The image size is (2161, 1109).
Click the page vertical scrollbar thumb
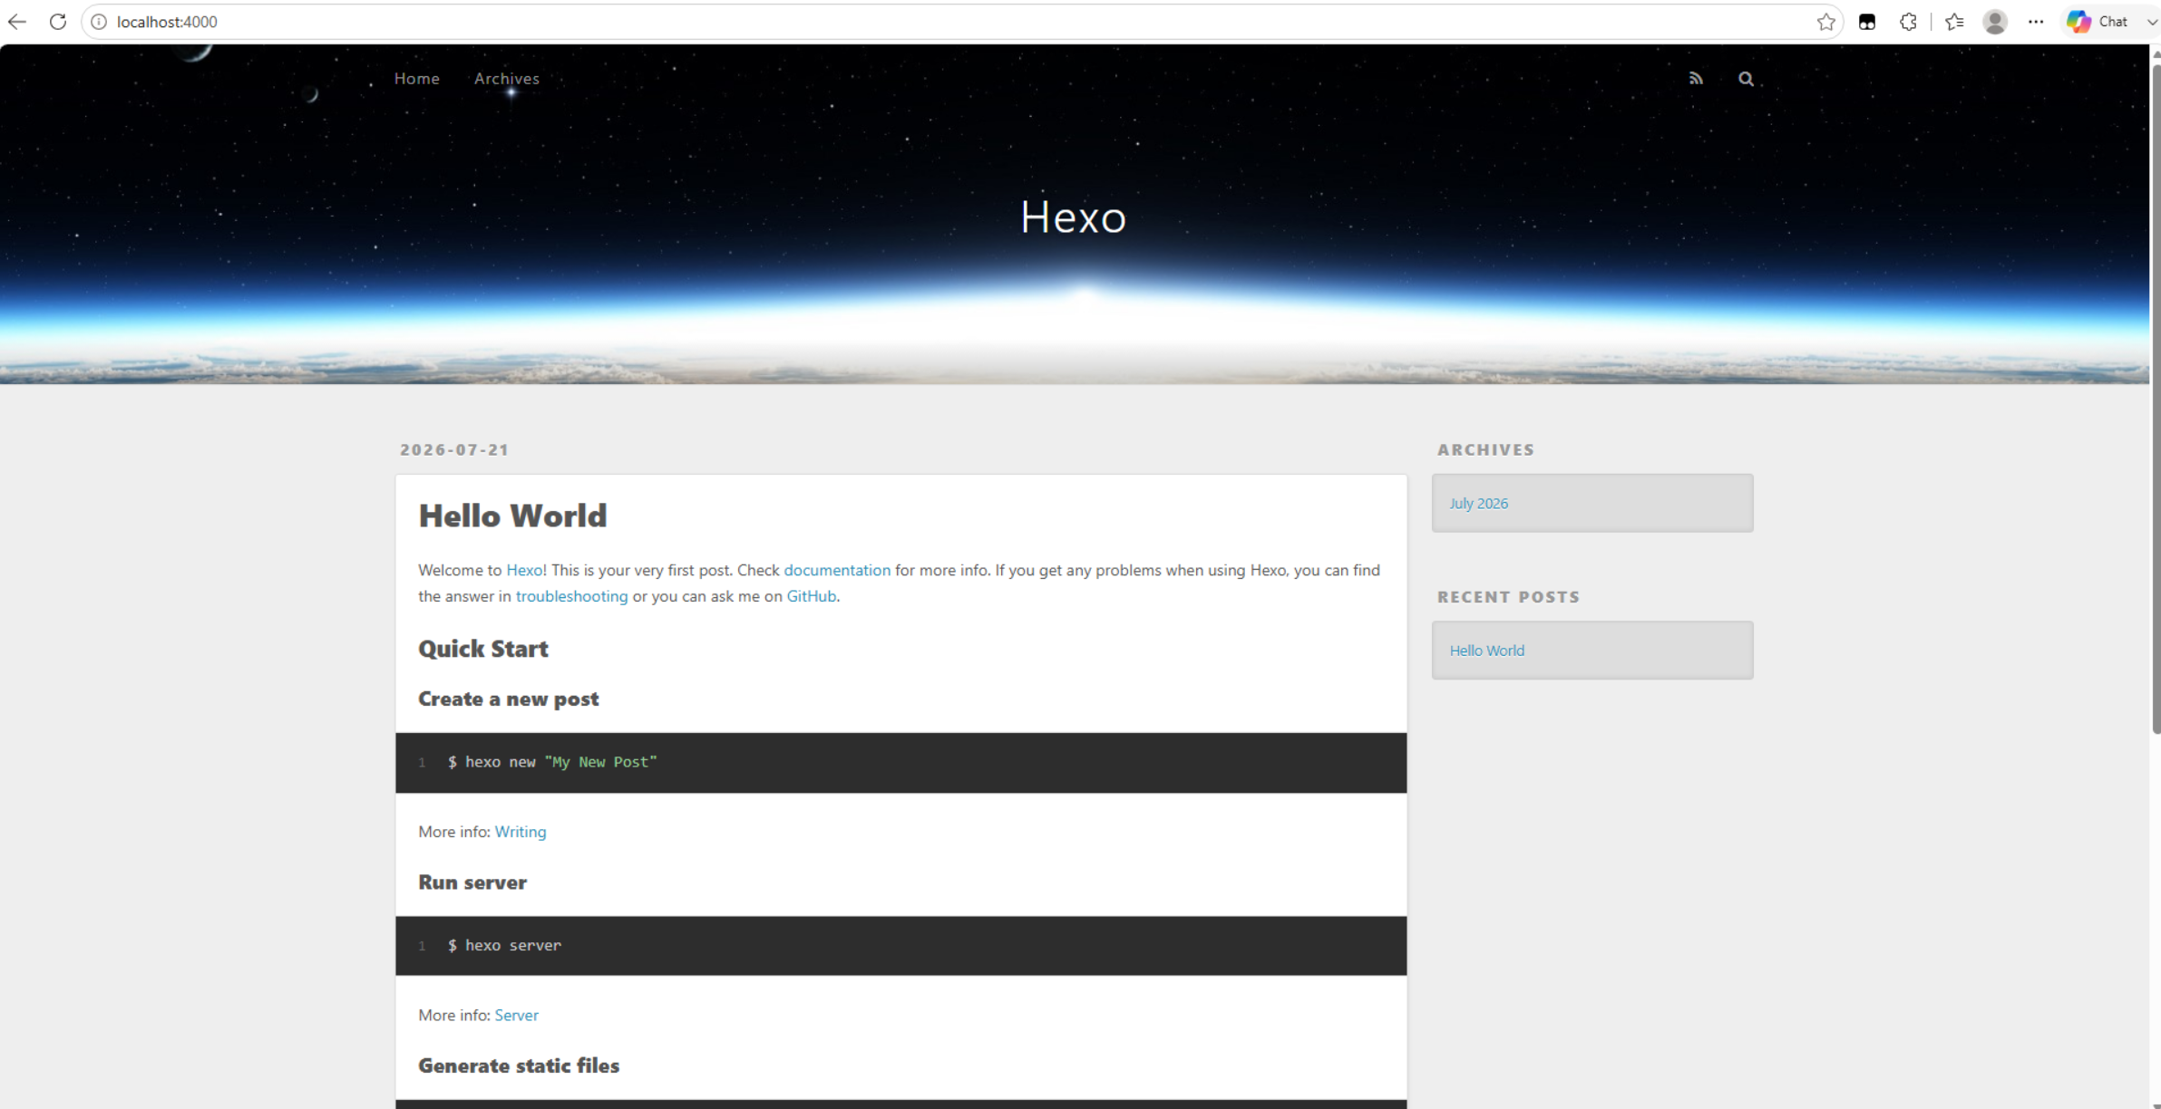point(2156,399)
